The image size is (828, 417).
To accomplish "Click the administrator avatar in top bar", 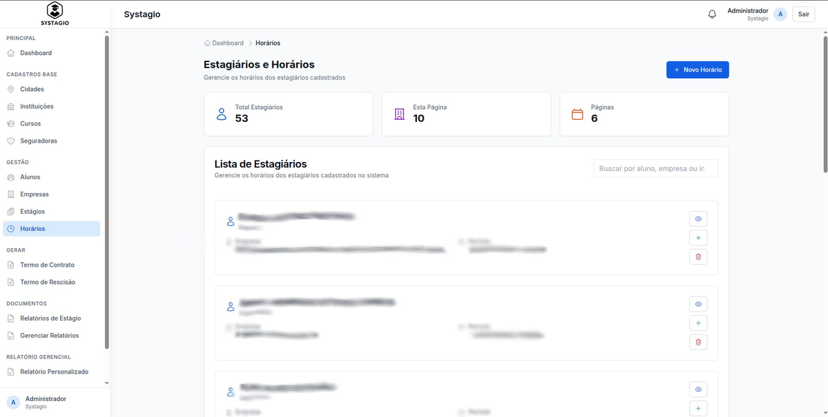I will click(780, 14).
